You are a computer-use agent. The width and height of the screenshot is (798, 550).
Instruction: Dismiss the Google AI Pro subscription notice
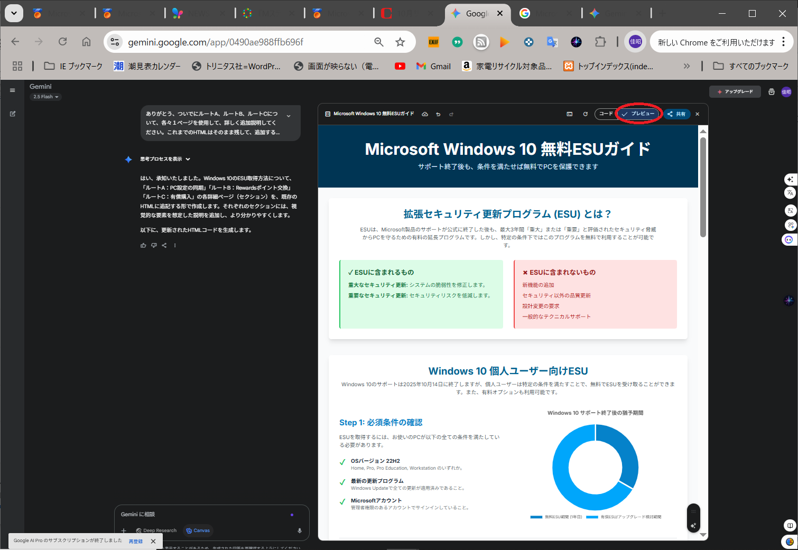coord(153,541)
